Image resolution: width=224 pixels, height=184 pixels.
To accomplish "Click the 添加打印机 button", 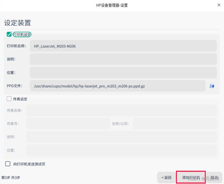I will 191,177.
